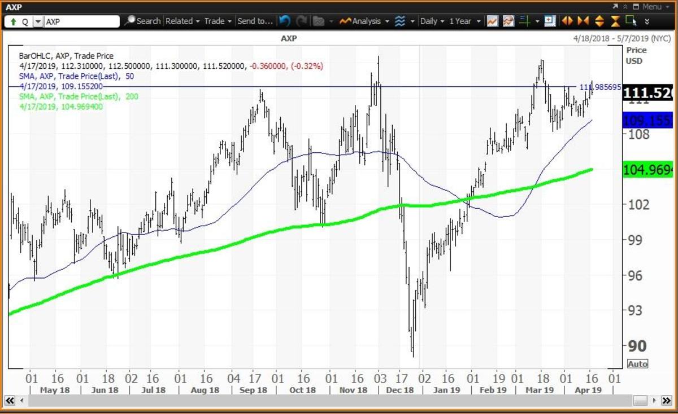
Task: Click the blue 109.155 SMA price tag
Action: click(x=648, y=120)
